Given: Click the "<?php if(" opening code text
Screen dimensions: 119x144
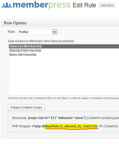Looking at the screenshot, I should pyautogui.click(x=38, y=126).
